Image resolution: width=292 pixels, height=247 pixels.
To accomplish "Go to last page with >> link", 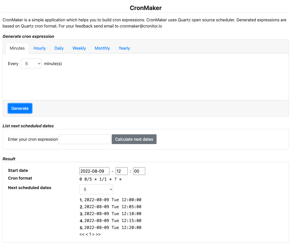I will point(98,234).
